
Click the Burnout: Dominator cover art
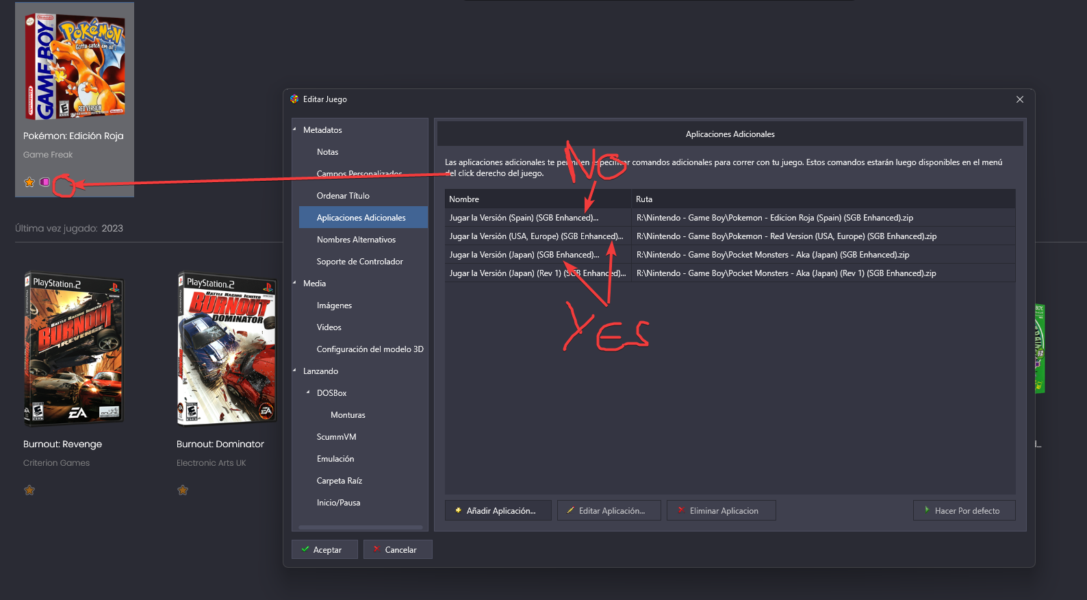coord(227,349)
